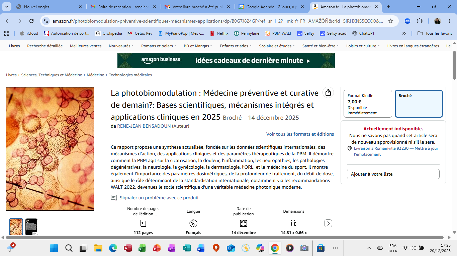Open the Netflix bookmark
The width and height of the screenshot is (457, 256).
(x=219, y=33)
